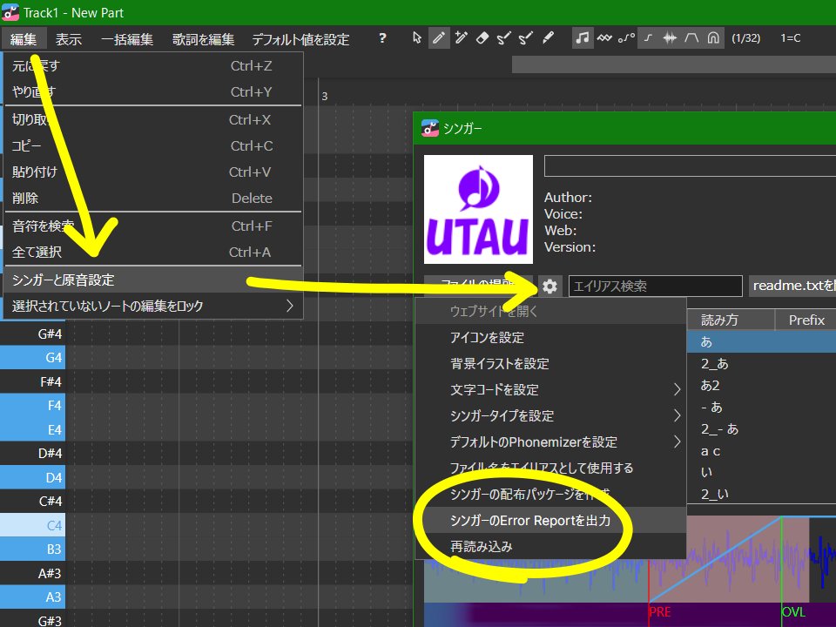
Task: Click the horizontal scrollbar above piano roll
Action: click(x=674, y=64)
